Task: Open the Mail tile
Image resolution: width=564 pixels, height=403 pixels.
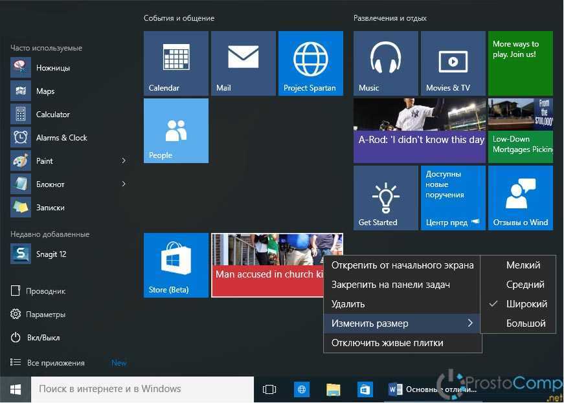Action: (243, 63)
